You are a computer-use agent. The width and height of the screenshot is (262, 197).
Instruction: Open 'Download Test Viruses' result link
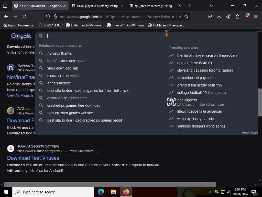[33, 158]
